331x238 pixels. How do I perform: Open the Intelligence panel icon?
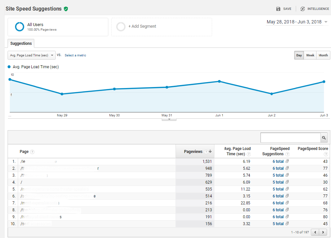(x=303, y=9)
